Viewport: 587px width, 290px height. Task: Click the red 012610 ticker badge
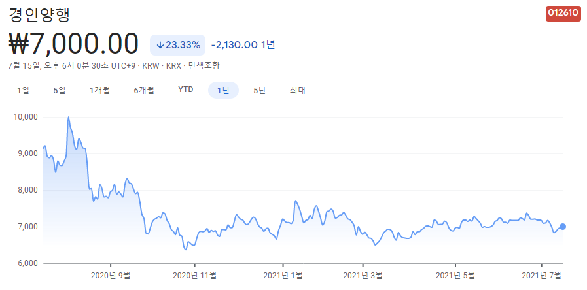click(563, 14)
